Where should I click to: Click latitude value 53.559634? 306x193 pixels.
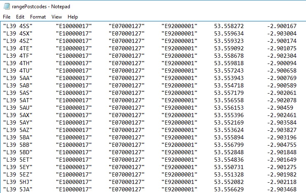click(x=229, y=33)
